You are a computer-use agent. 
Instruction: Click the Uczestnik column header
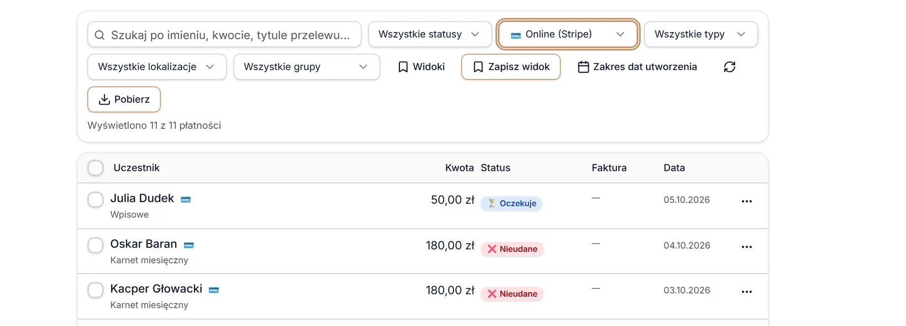coord(136,168)
